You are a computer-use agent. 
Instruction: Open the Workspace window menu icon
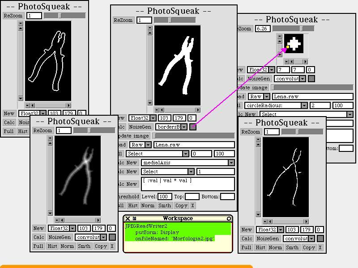click(x=135, y=218)
